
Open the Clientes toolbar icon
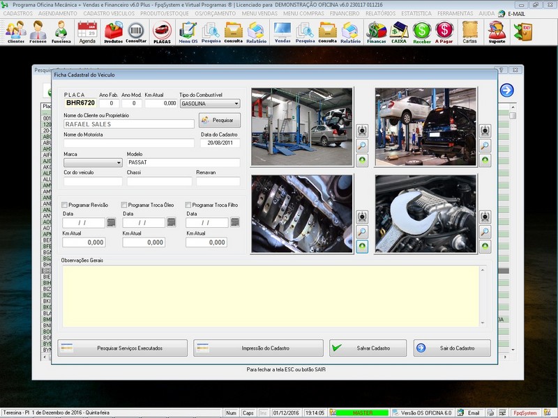point(15,31)
